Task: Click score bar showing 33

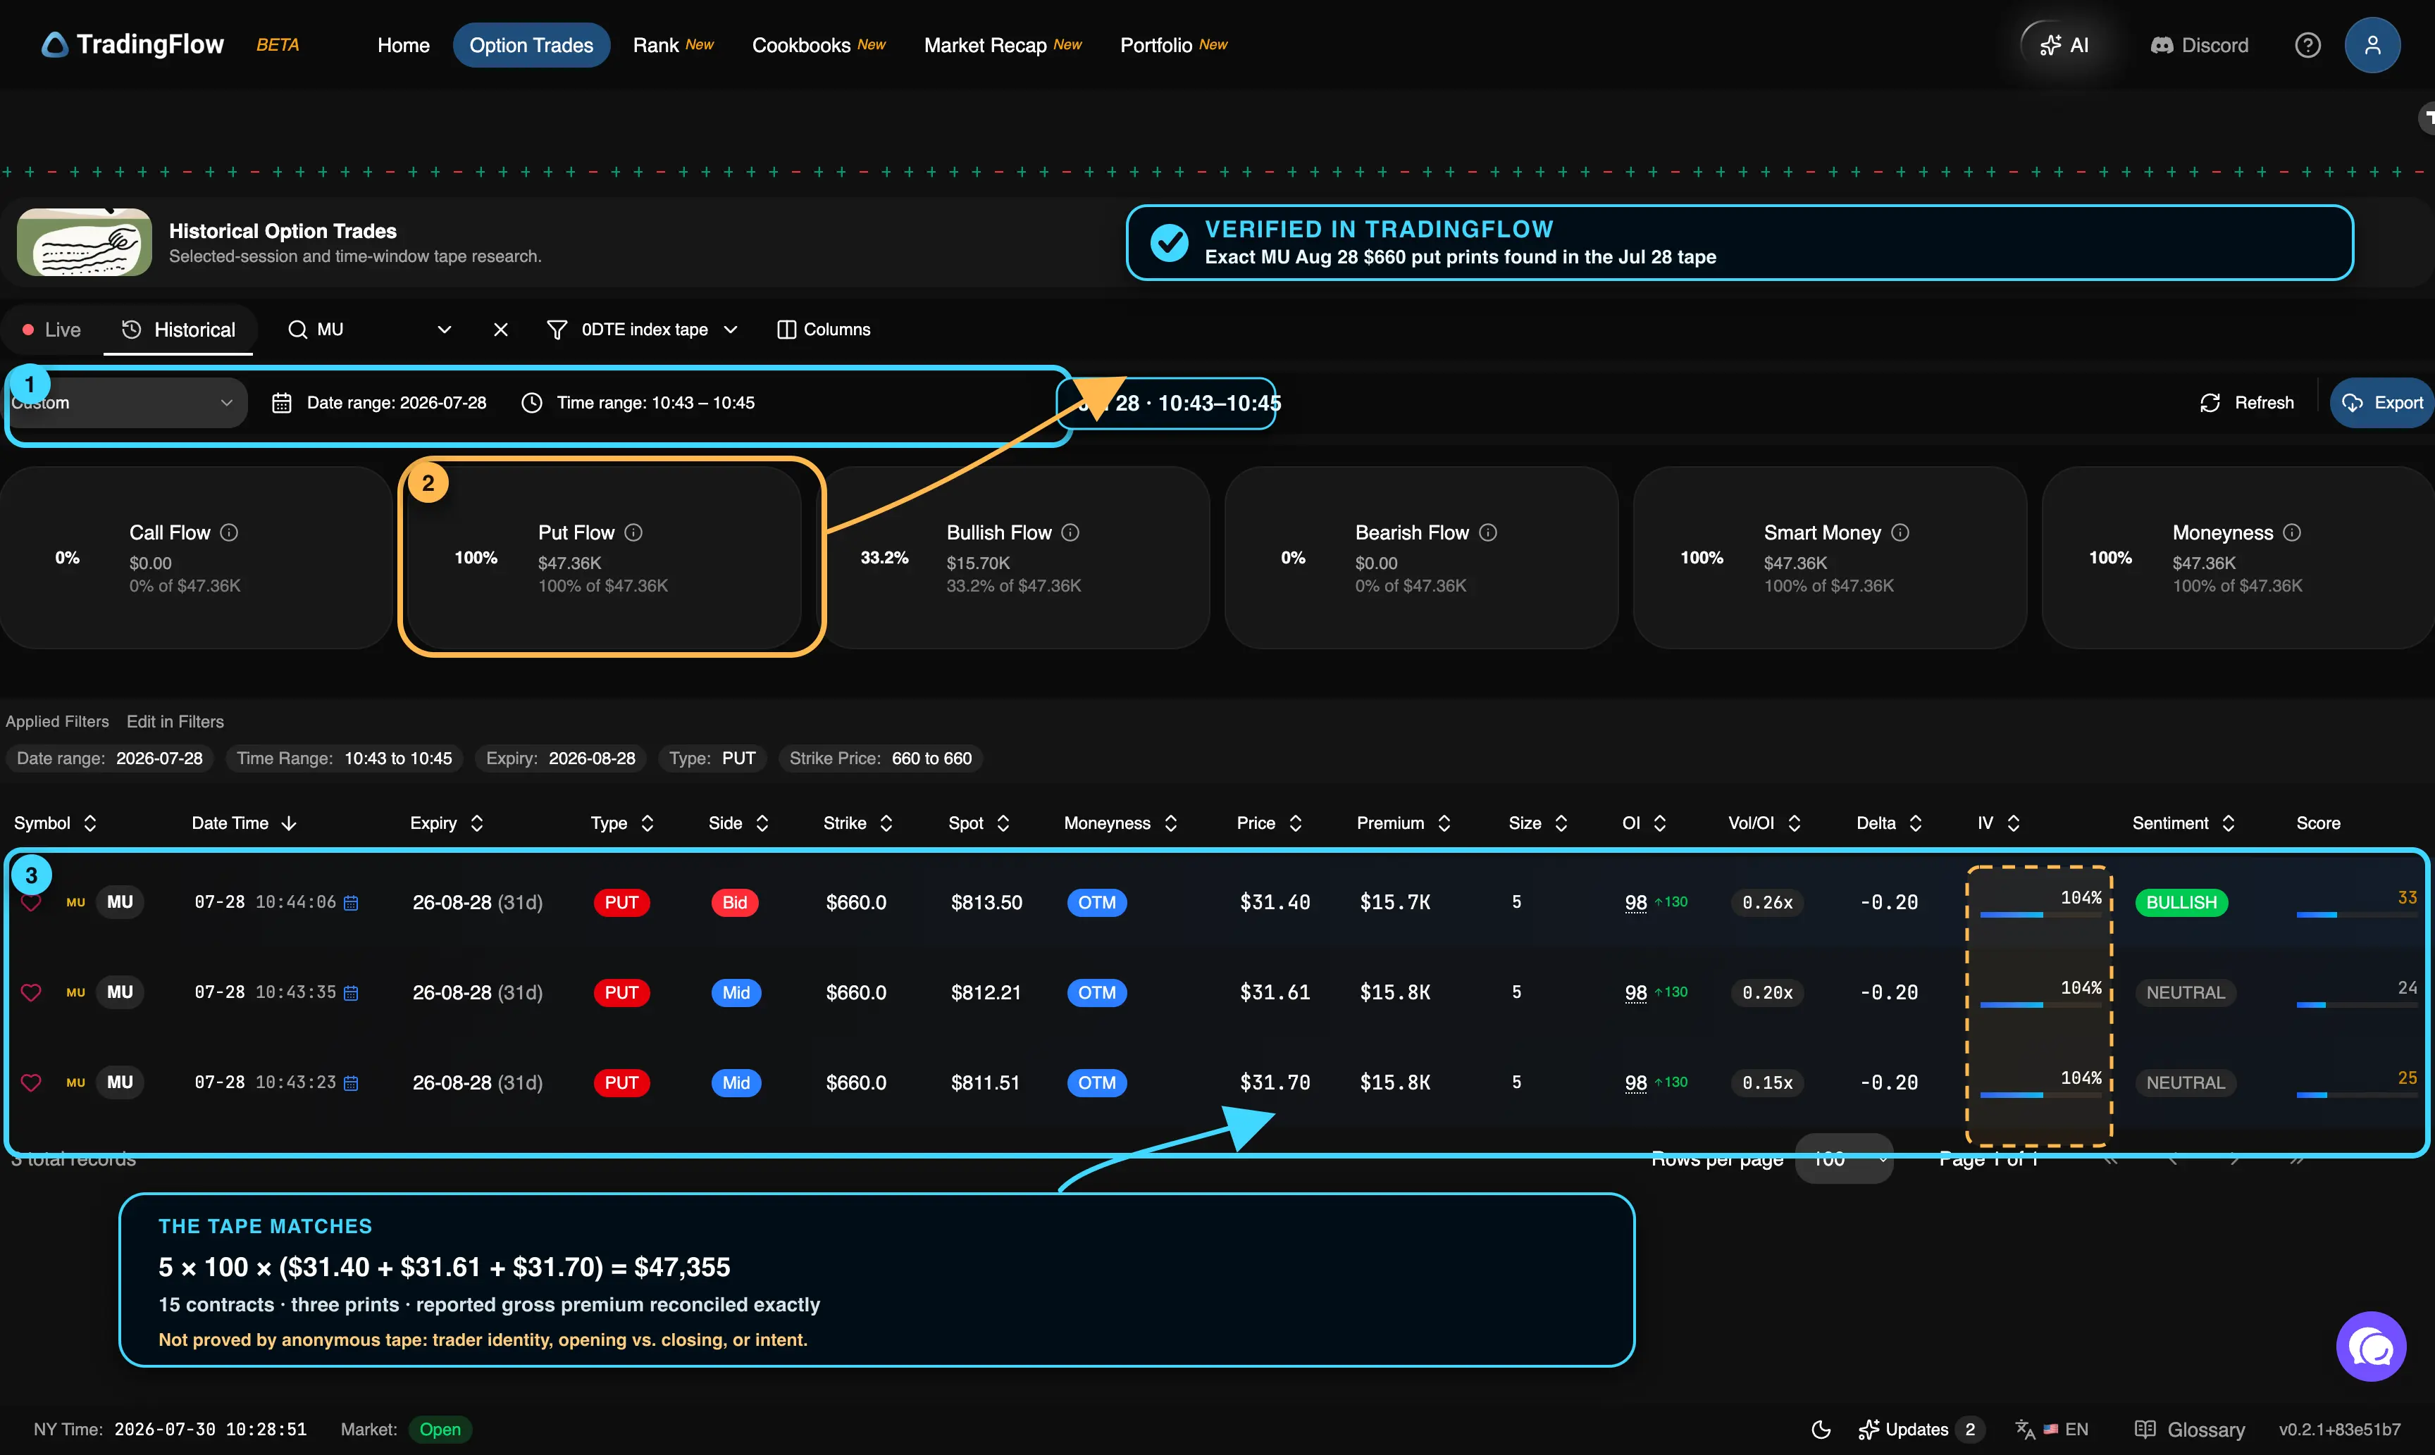Action: (x=2355, y=914)
